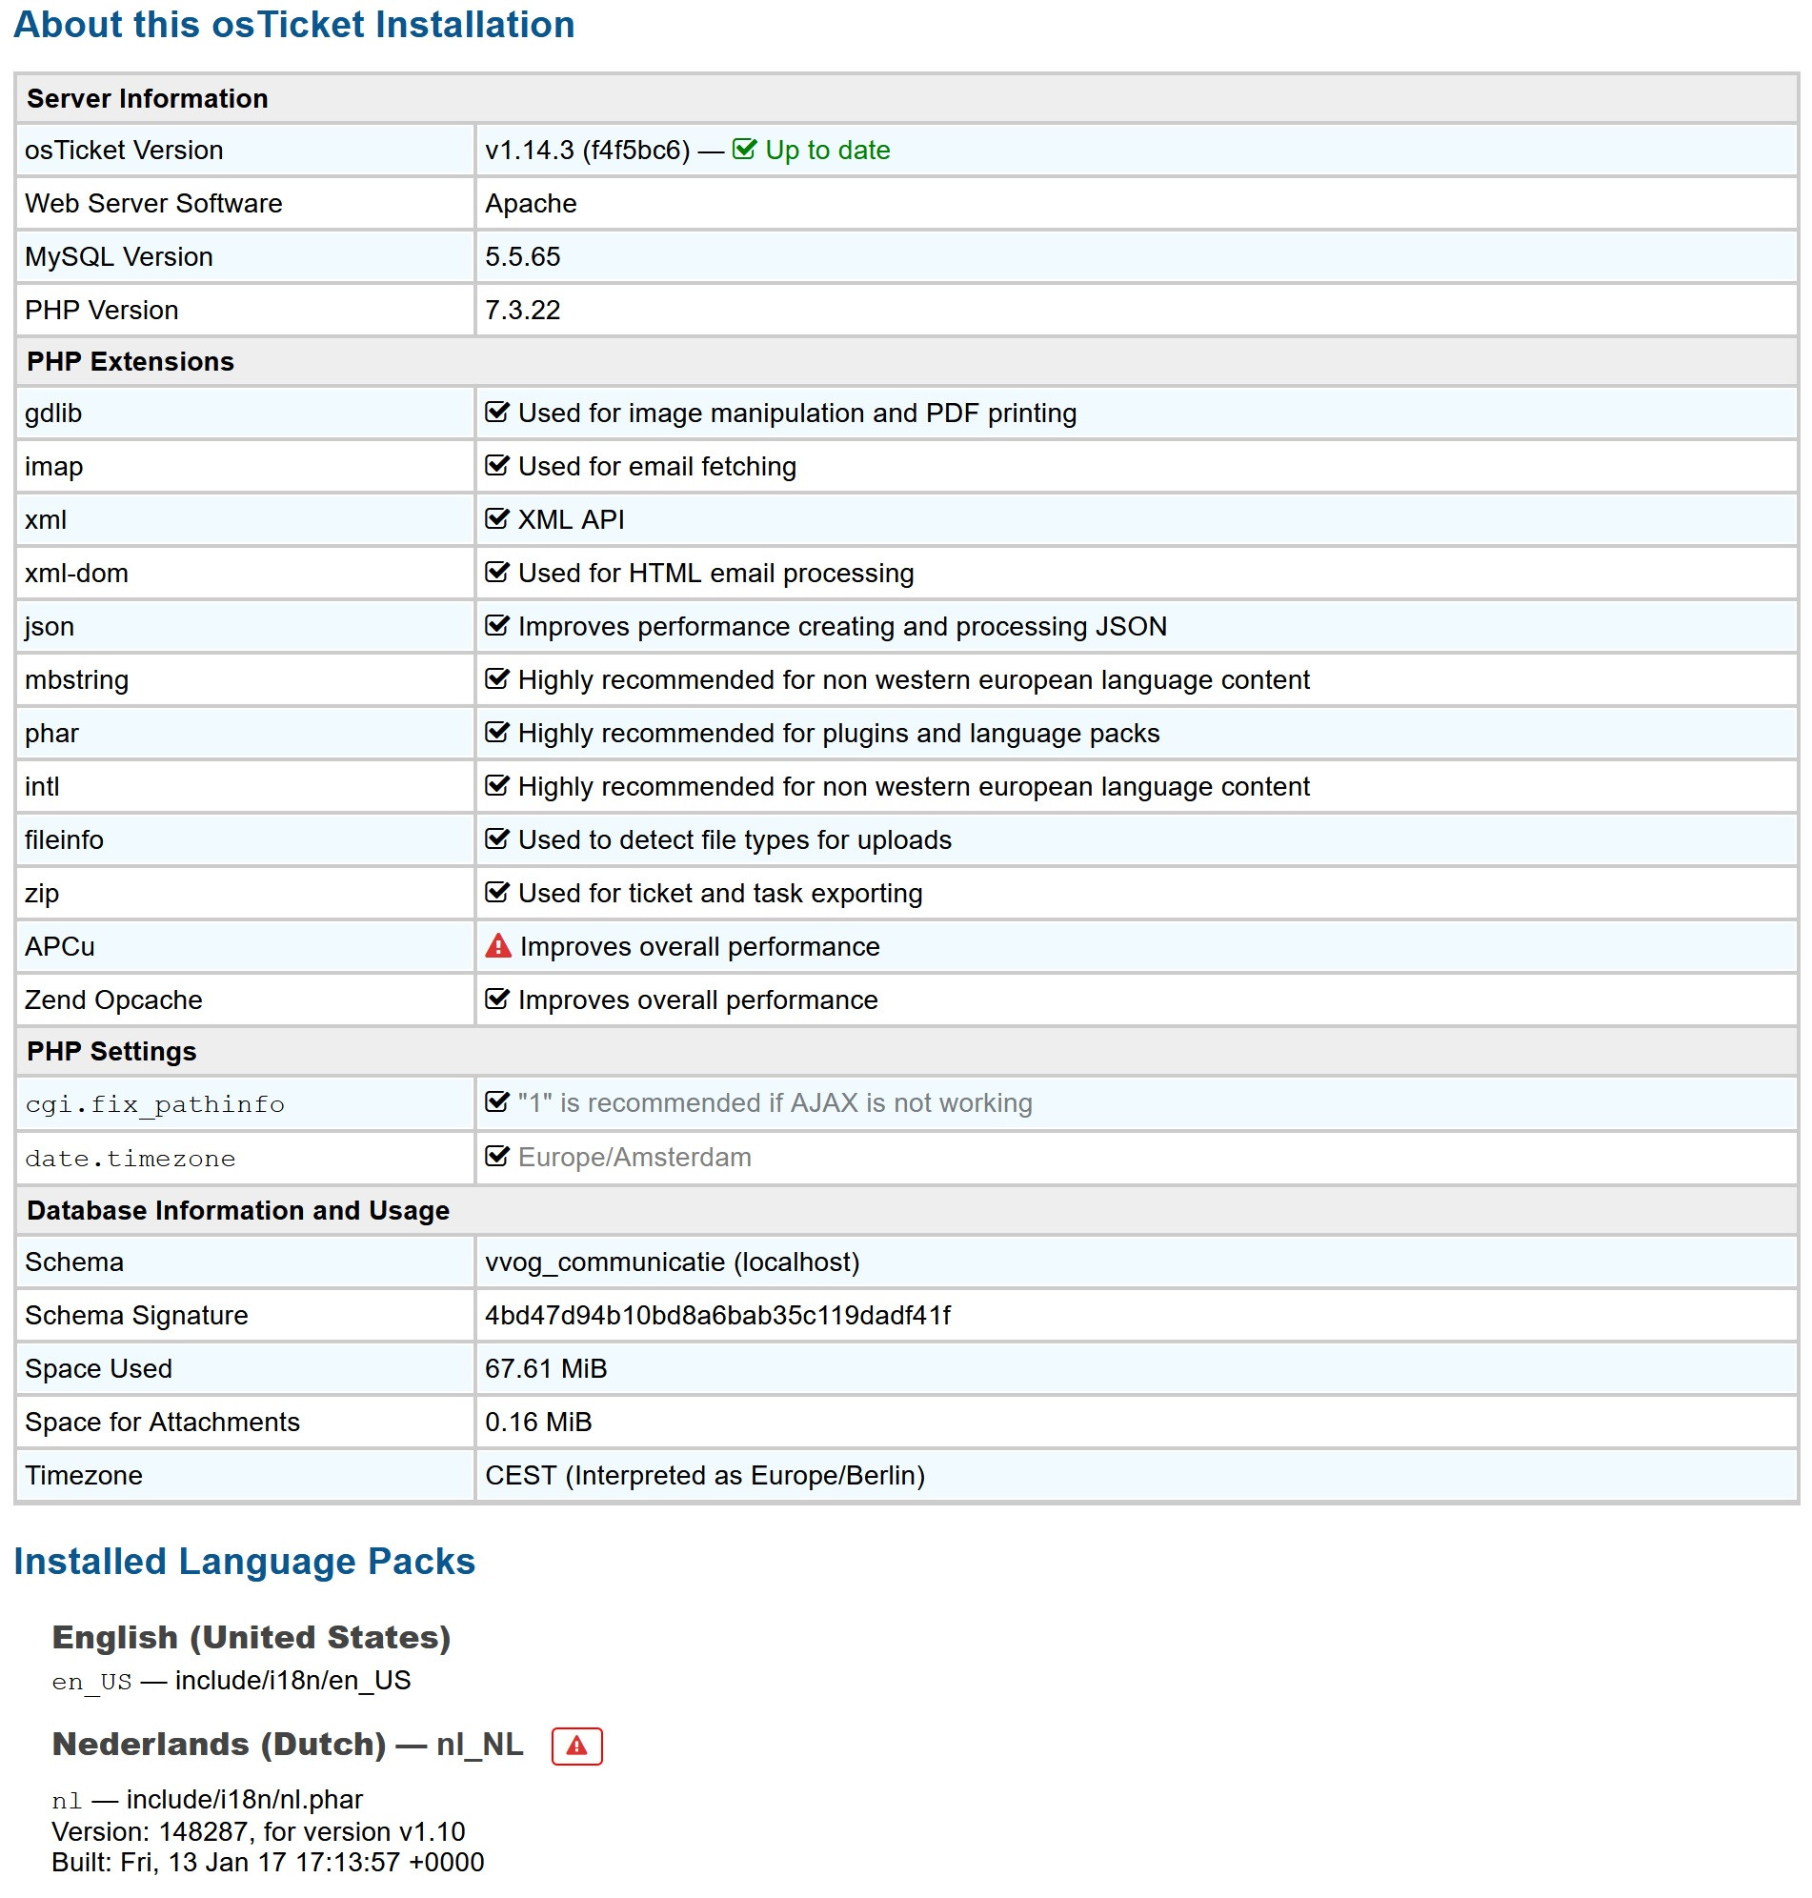Click the fileinfo extension checkmark
The width and height of the screenshot is (1812, 1898).
496,839
